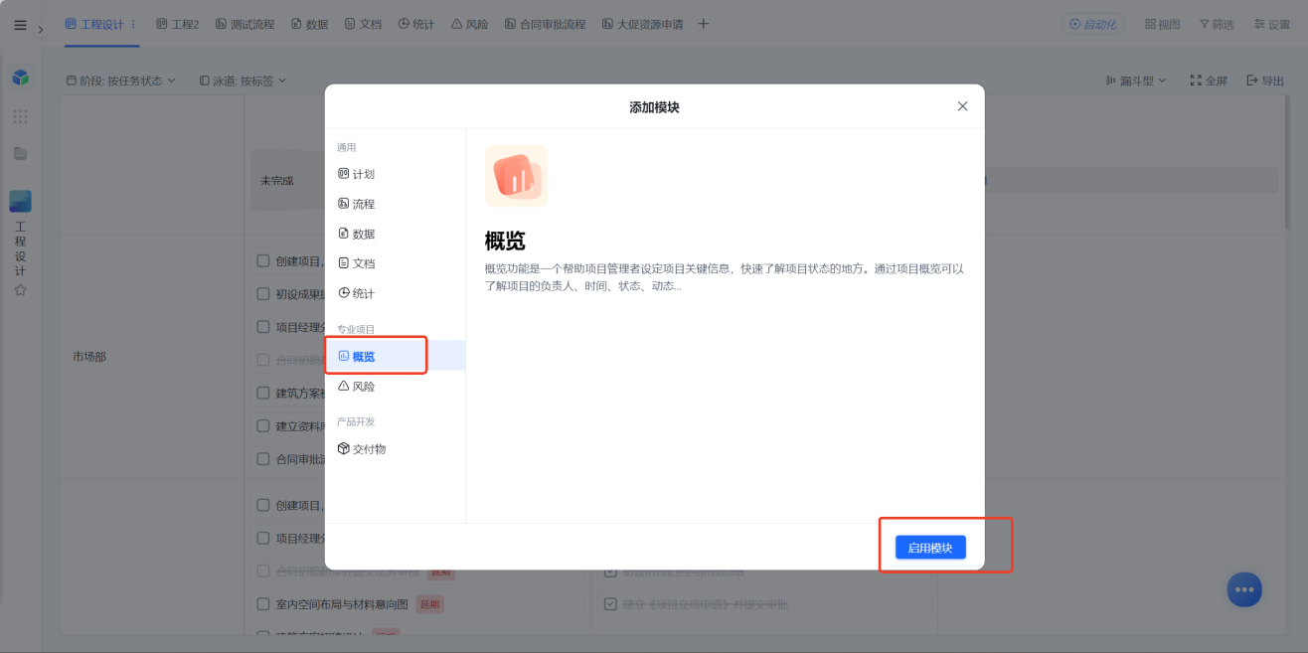Close the 添加模块 dialog
The width and height of the screenshot is (1308, 653).
click(x=962, y=106)
